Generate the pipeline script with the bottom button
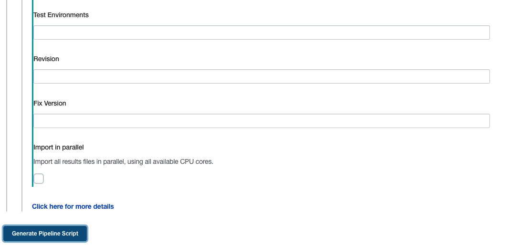Screen dimensions: 510x246 [45, 234]
